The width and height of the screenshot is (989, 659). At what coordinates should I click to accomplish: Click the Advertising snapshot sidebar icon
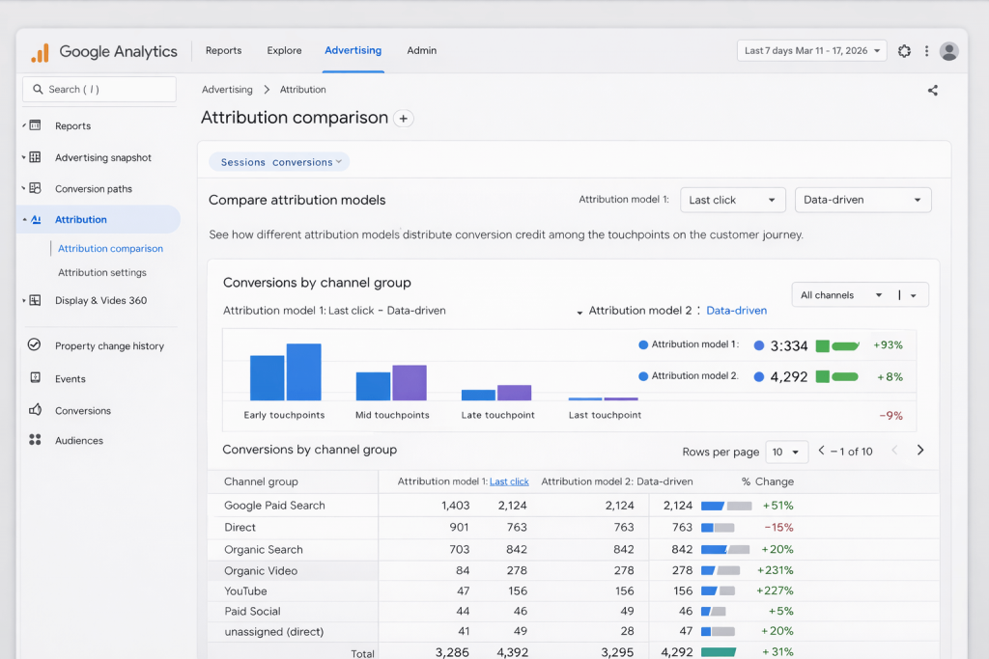point(36,157)
